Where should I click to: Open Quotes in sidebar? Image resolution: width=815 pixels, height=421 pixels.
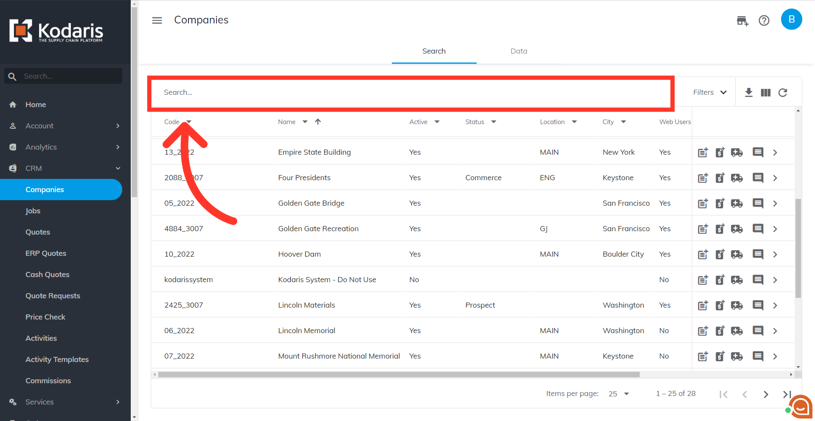coord(38,232)
